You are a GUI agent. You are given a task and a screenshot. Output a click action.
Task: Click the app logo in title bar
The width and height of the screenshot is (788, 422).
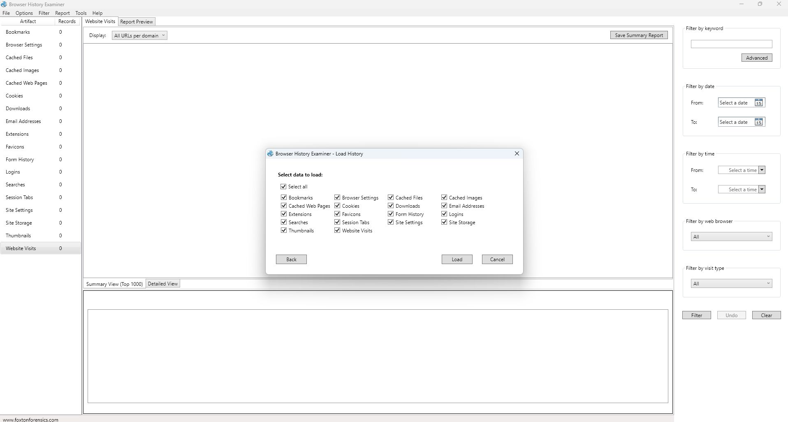[x=4, y=4]
